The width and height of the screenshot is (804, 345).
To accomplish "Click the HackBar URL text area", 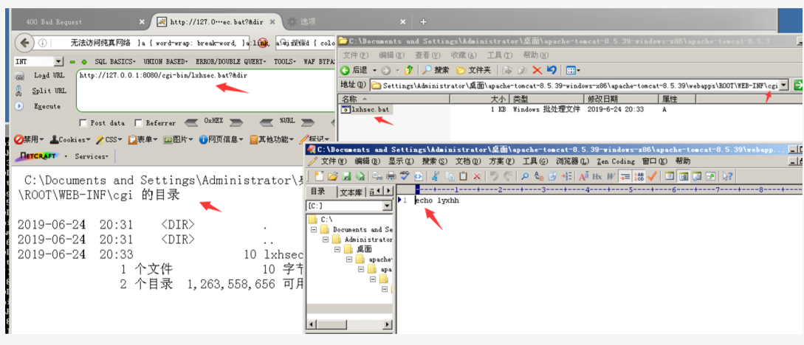I will tap(206, 90).
